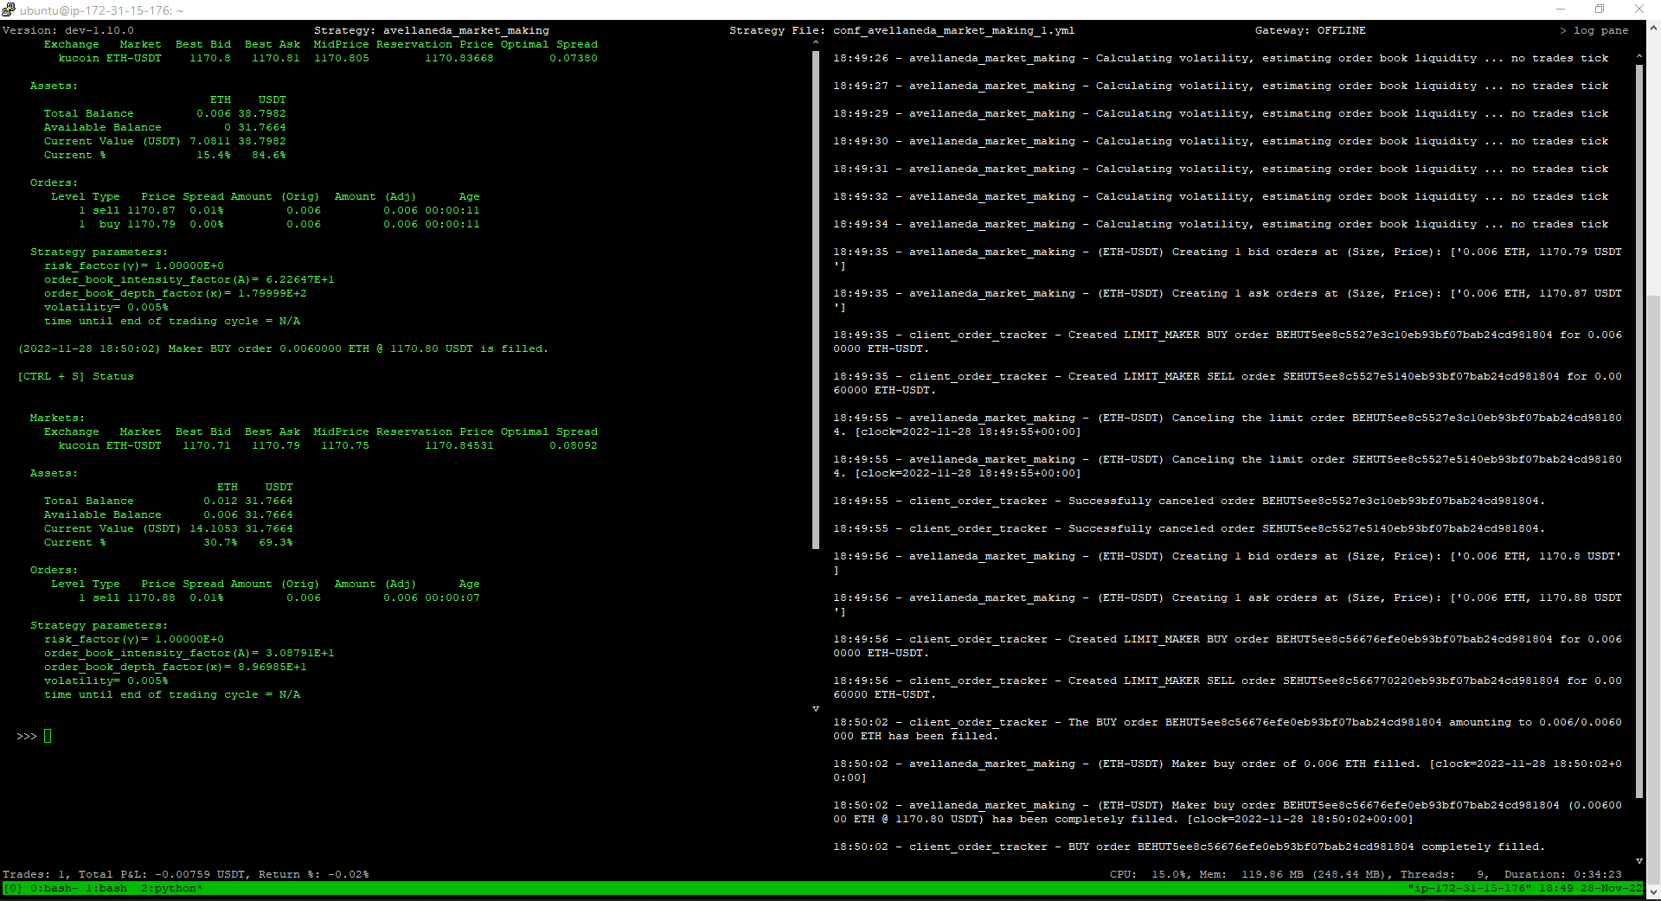Click 18:49:35 'Creating 1 ask orders' log line
Image resolution: width=1661 pixels, height=901 pixels.
(1228, 300)
